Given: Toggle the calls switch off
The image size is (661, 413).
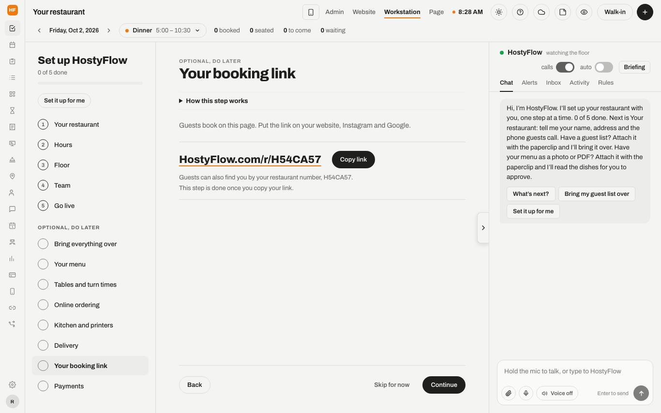Looking at the screenshot, I should click(565, 67).
